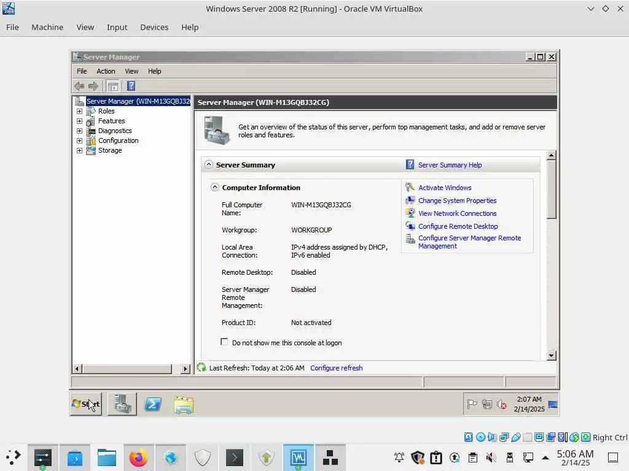
Task: Click the Back arrow in Server Manager toolbar
Action: coord(79,86)
